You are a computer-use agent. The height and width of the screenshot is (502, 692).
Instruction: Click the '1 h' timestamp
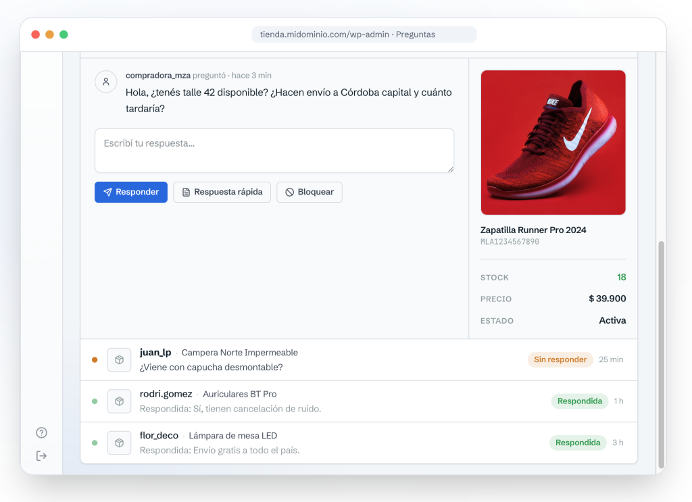(x=619, y=401)
